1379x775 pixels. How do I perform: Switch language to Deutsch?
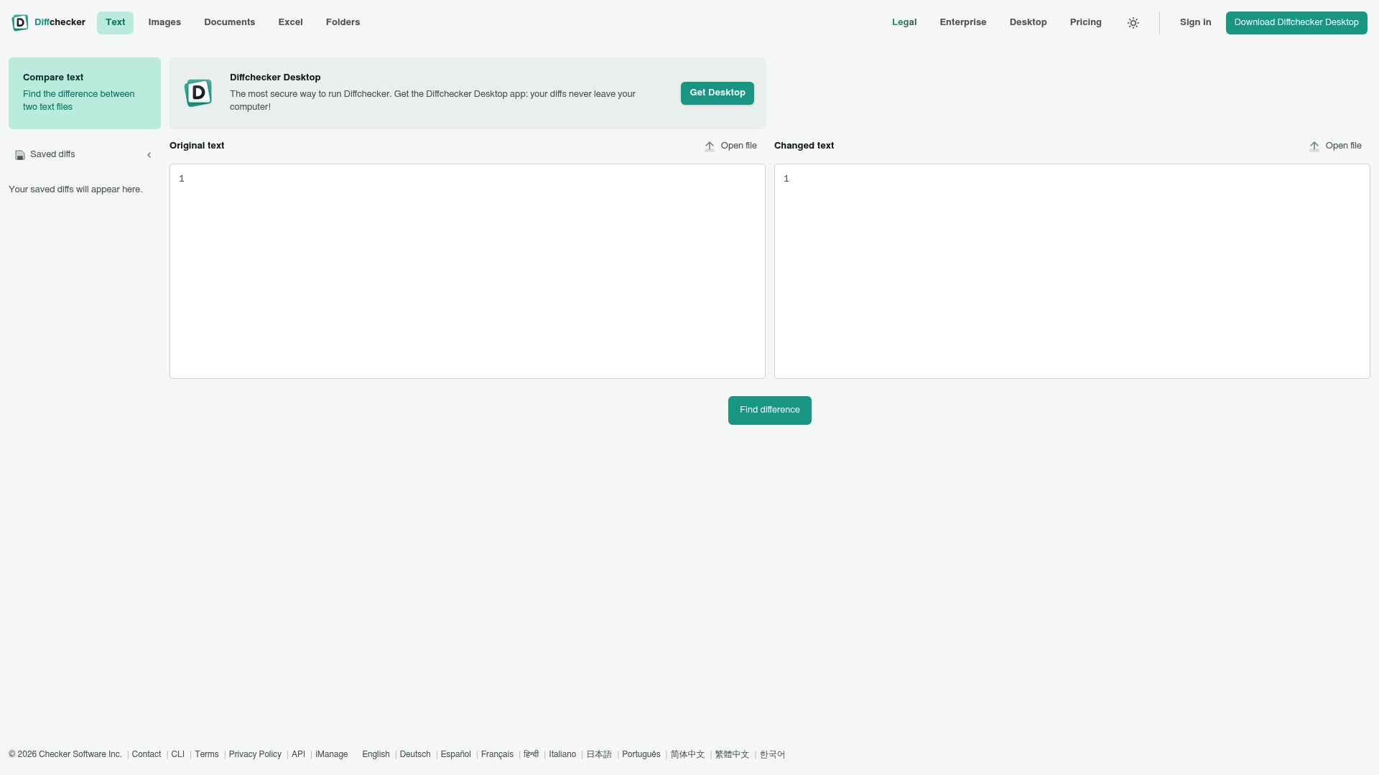pyautogui.click(x=415, y=755)
